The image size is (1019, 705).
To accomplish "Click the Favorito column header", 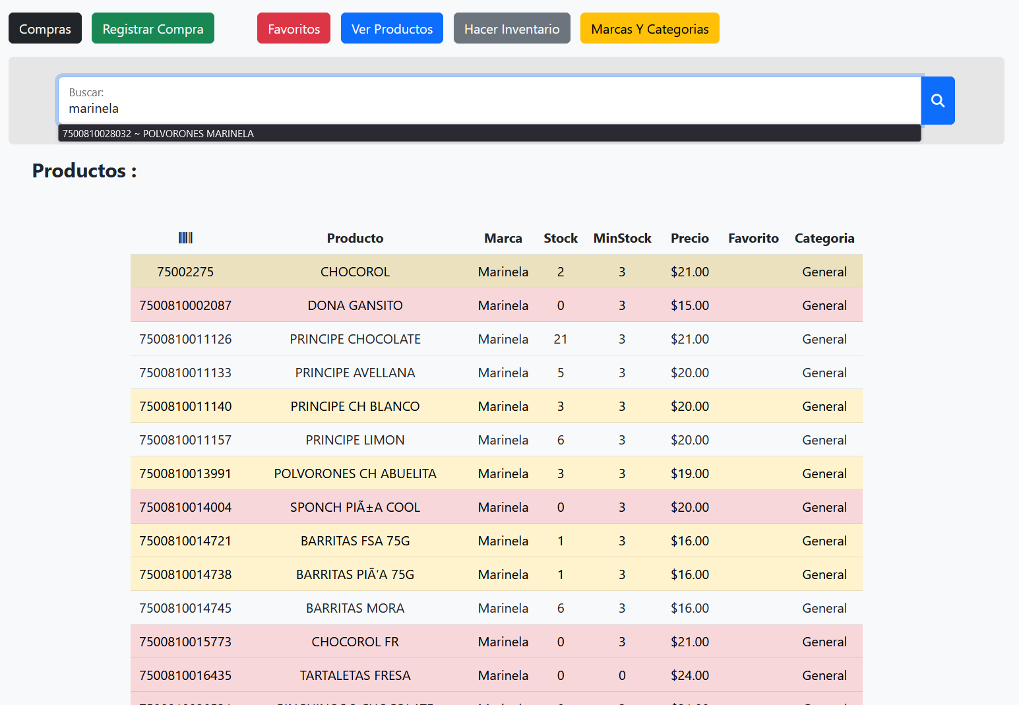I will [753, 238].
